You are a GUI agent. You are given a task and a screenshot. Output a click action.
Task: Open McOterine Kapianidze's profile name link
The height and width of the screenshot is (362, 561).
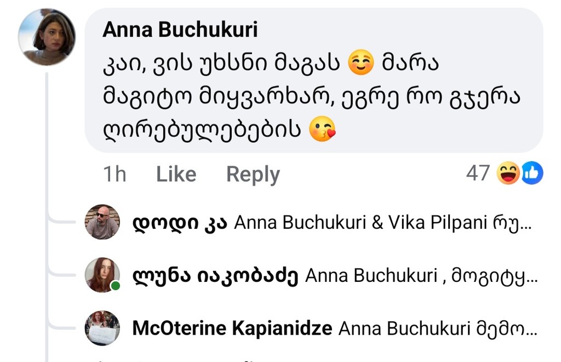point(232,329)
